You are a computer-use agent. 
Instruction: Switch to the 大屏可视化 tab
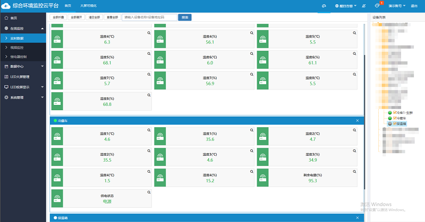pyautogui.click(x=88, y=5)
